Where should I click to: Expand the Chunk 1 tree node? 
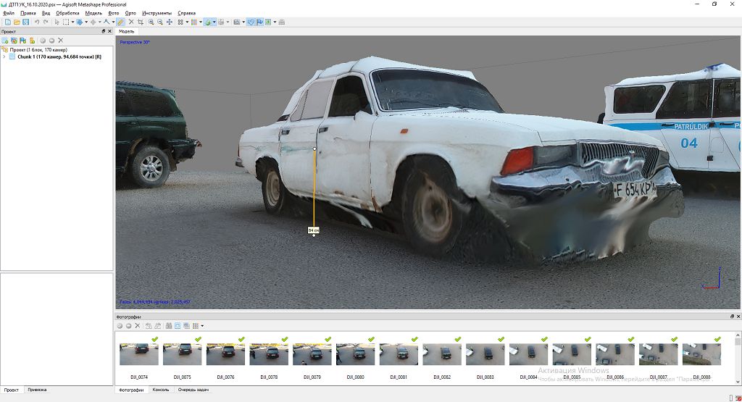[4, 56]
